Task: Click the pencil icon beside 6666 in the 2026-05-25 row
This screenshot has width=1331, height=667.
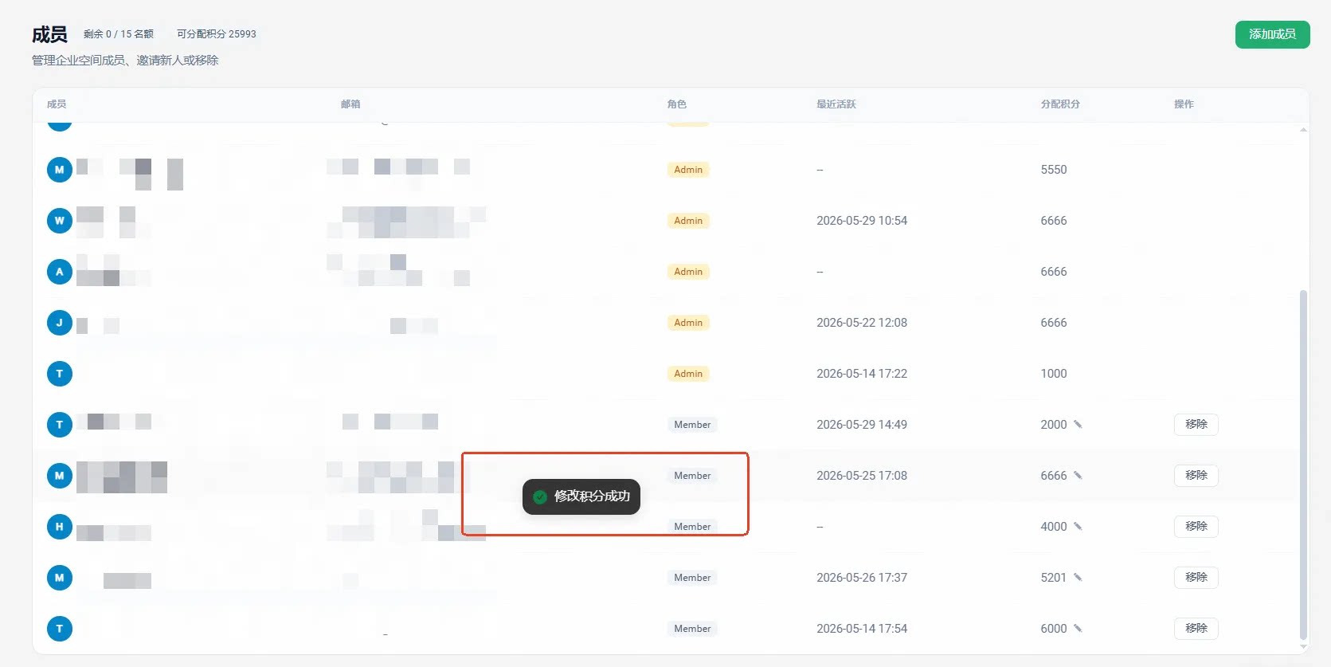Action: pos(1078,476)
